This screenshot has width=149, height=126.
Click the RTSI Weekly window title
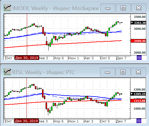click(44, 72)
